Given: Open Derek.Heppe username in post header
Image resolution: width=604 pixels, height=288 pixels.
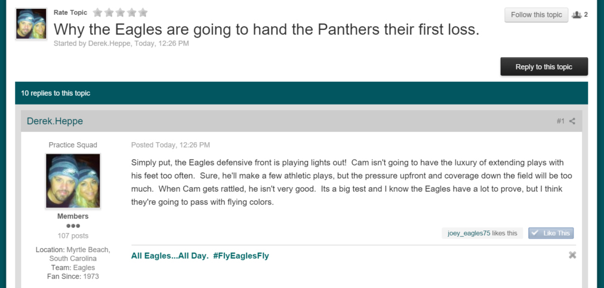Looking at the screenshot, I should 55,121.
